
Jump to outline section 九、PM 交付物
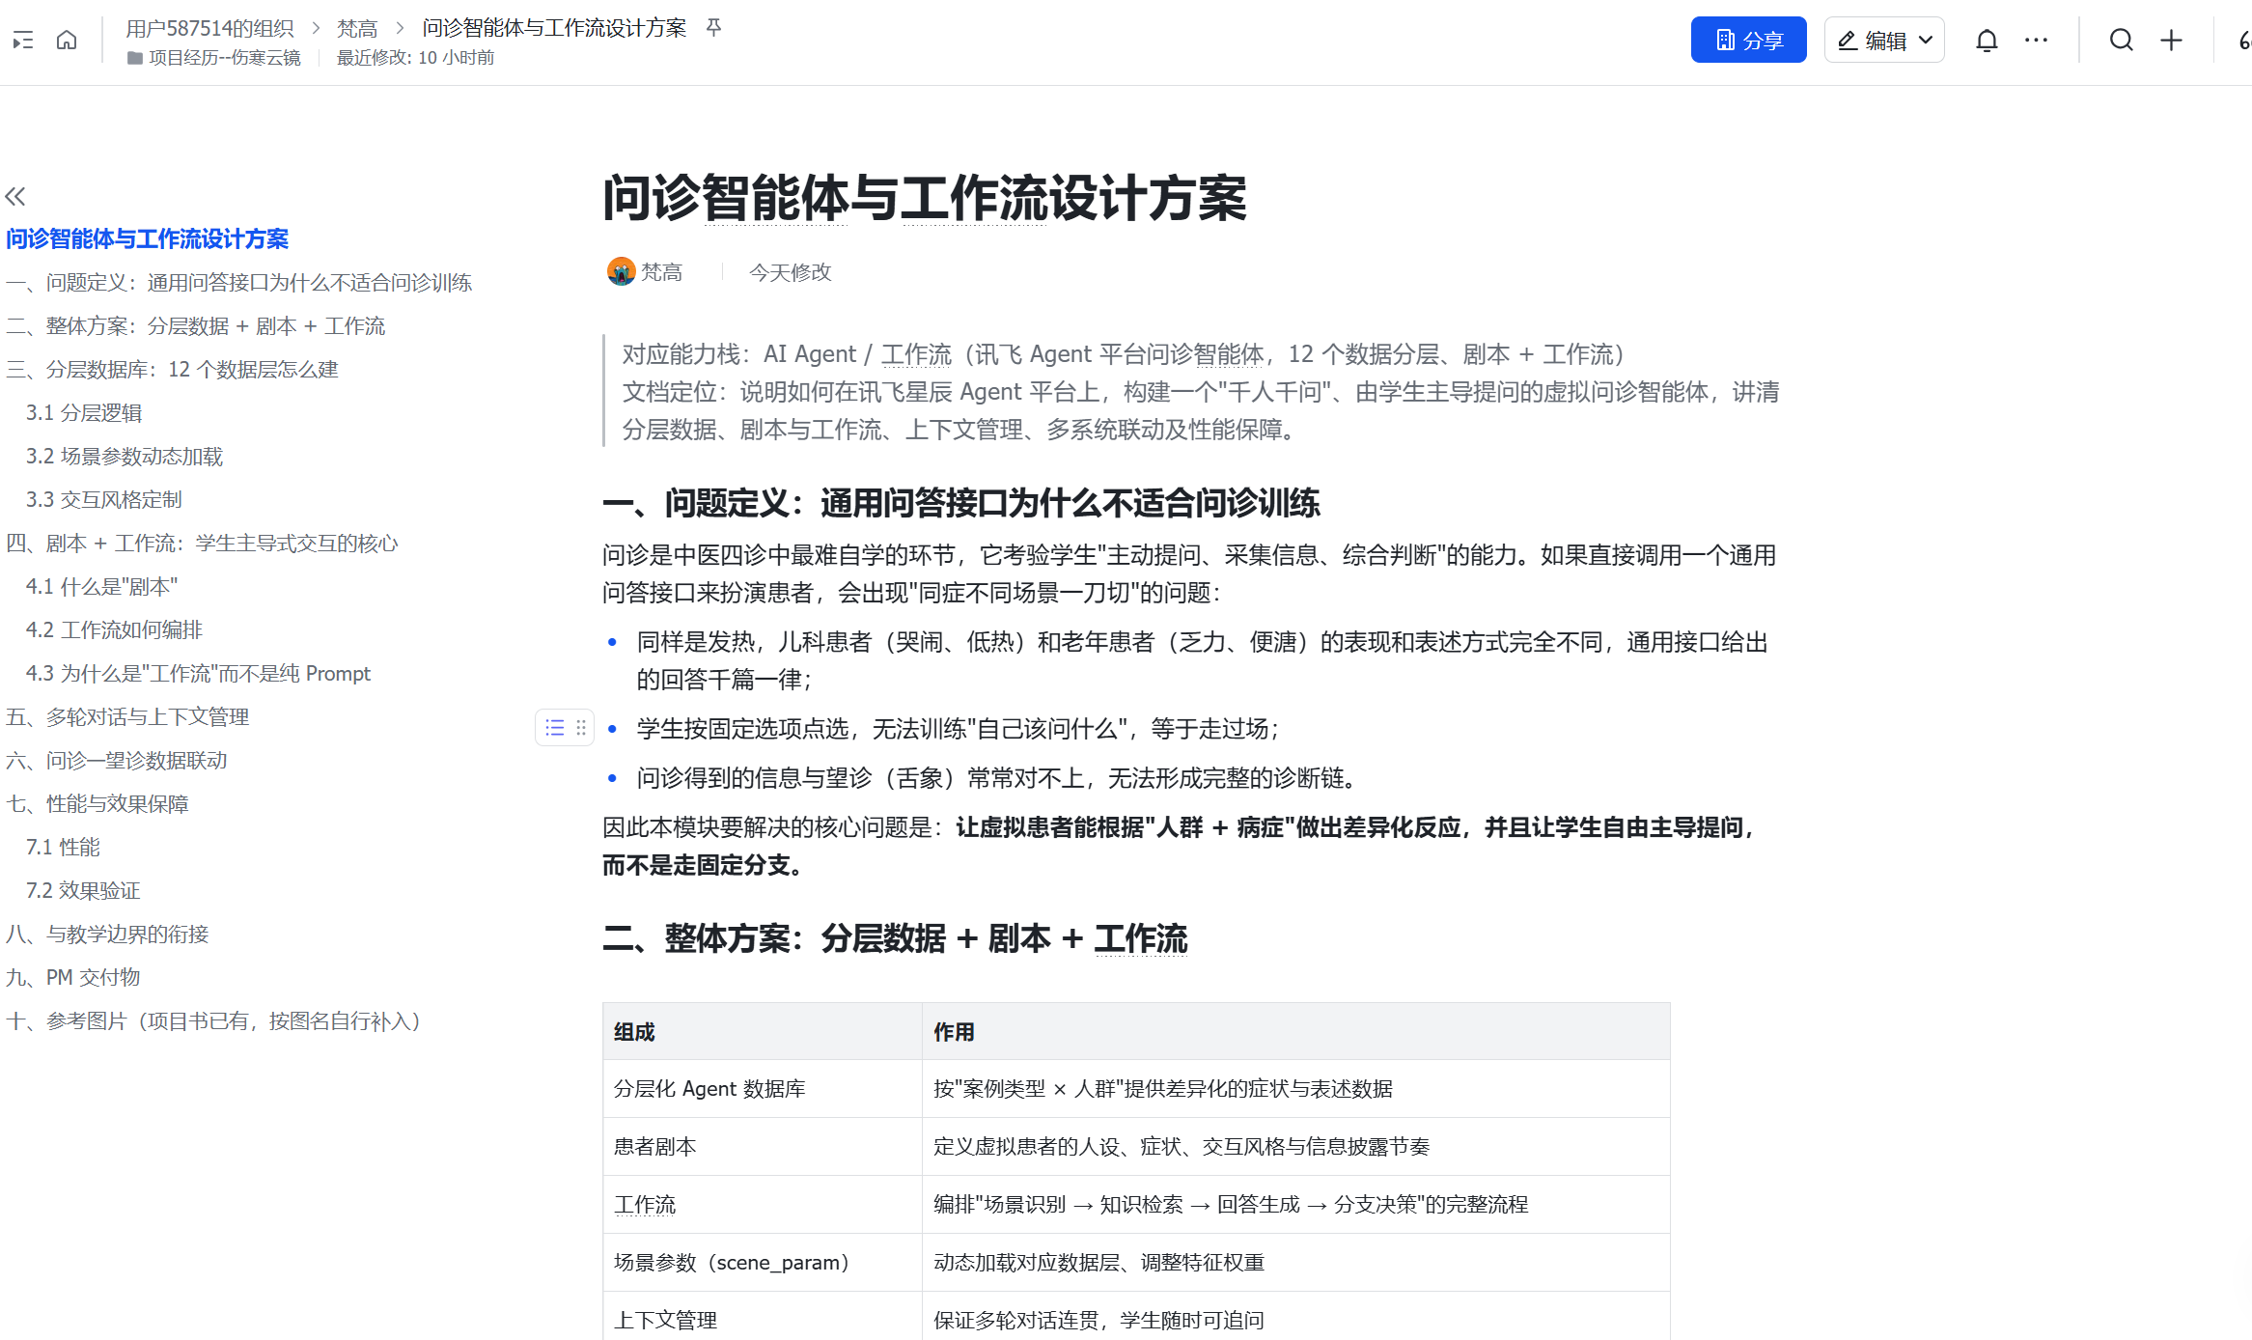pyautogui.click(x=73, y=977)
